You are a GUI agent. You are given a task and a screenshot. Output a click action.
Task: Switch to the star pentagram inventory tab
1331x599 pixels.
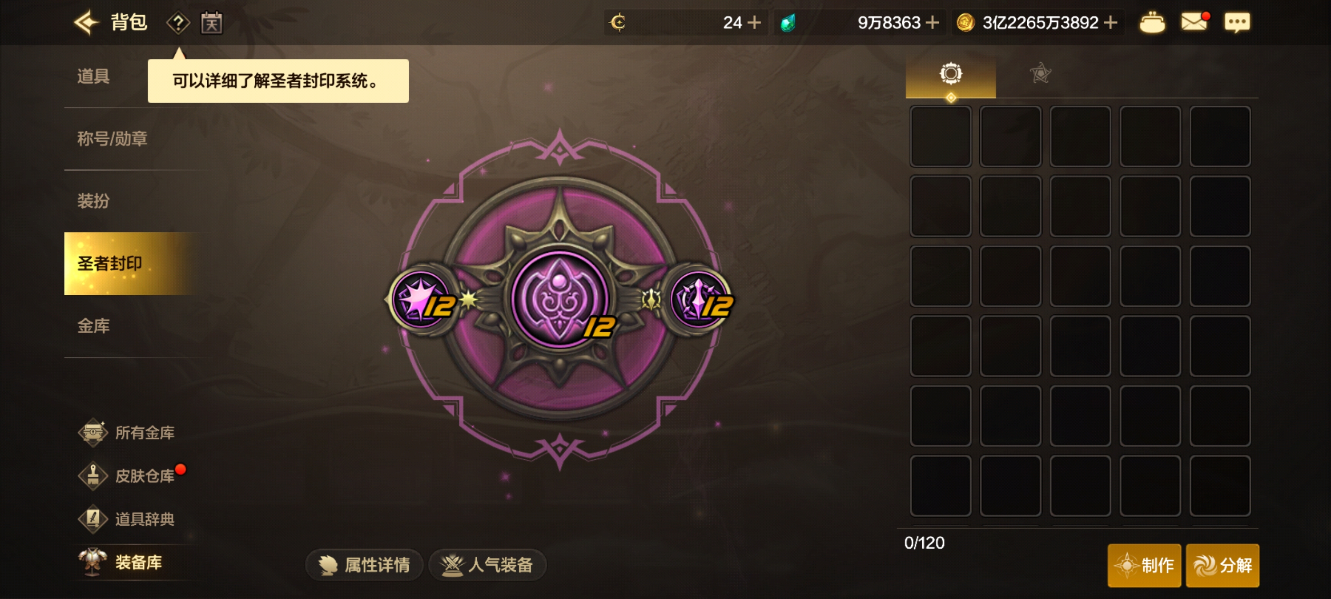tap(1040, 73)
